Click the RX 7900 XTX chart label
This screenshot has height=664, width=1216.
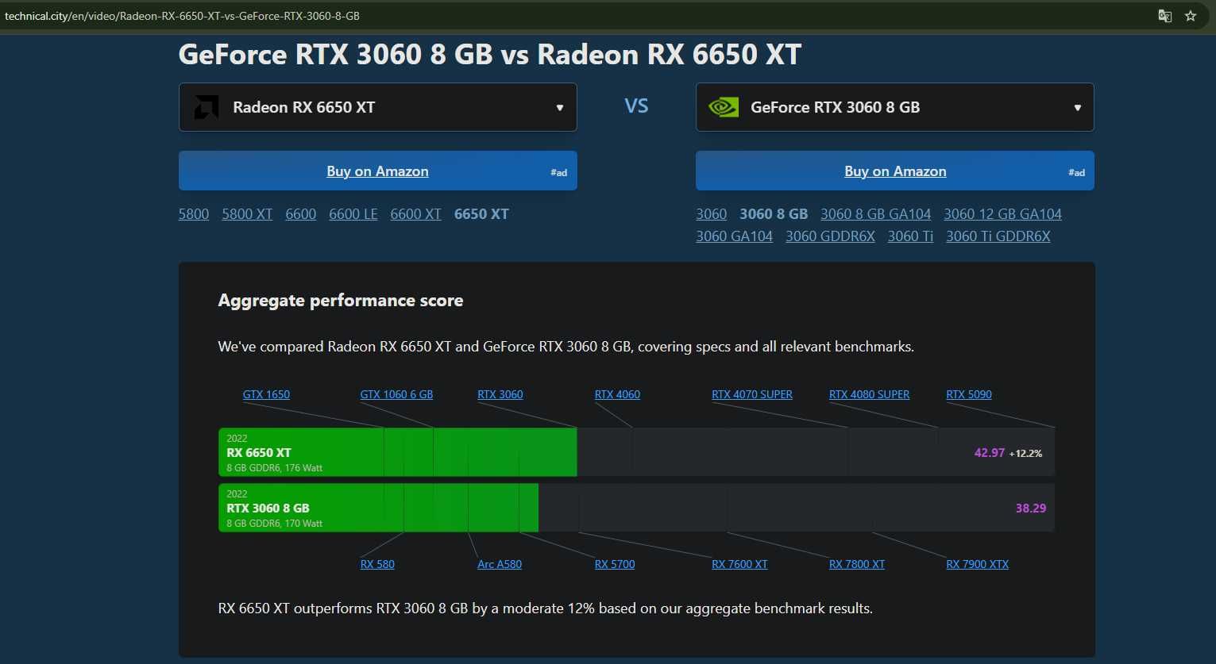pyautogui.click(x=978, y=564)
